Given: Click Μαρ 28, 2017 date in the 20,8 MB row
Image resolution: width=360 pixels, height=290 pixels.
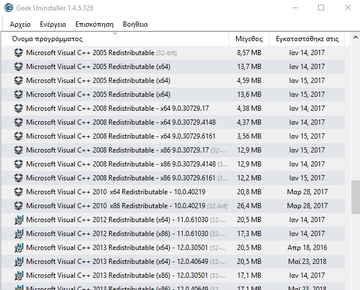Looking at the screenshot, I should click(307, 192).
